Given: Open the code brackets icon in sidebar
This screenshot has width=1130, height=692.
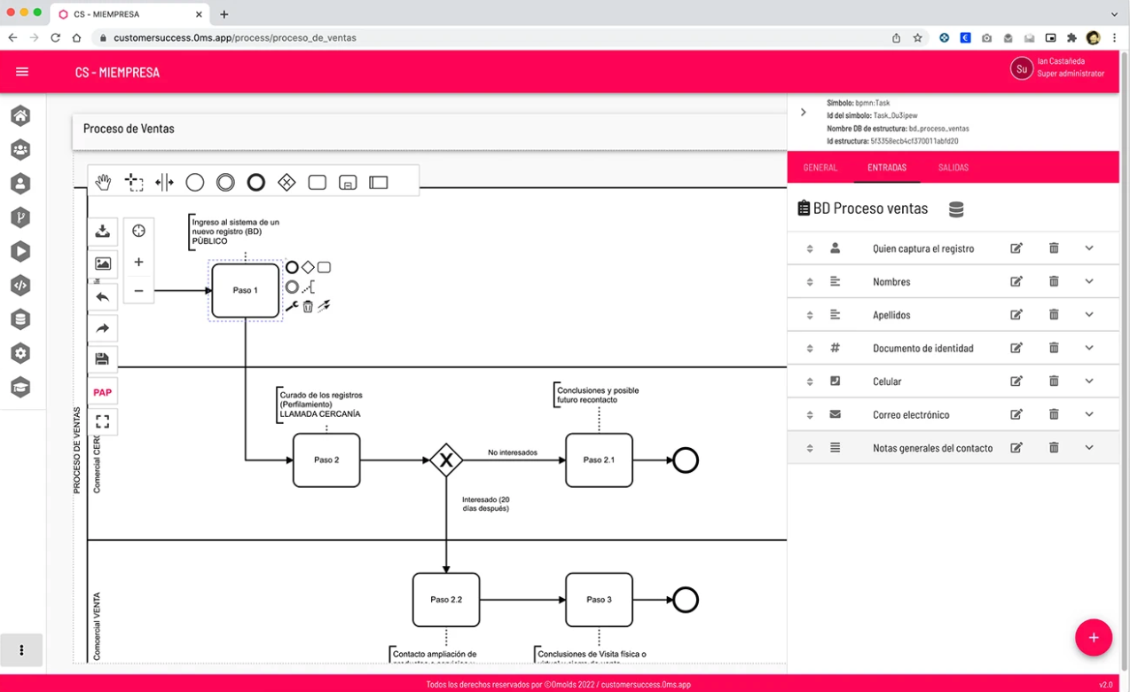Looking at the screenshot, I should click(20, 285).
